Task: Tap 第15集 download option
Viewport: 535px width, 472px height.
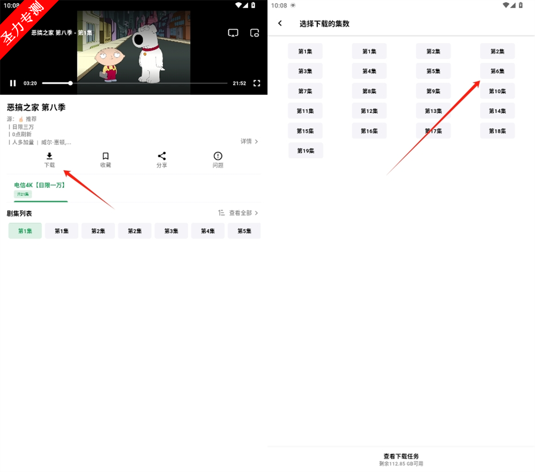Action: click(x=305, y=131)
